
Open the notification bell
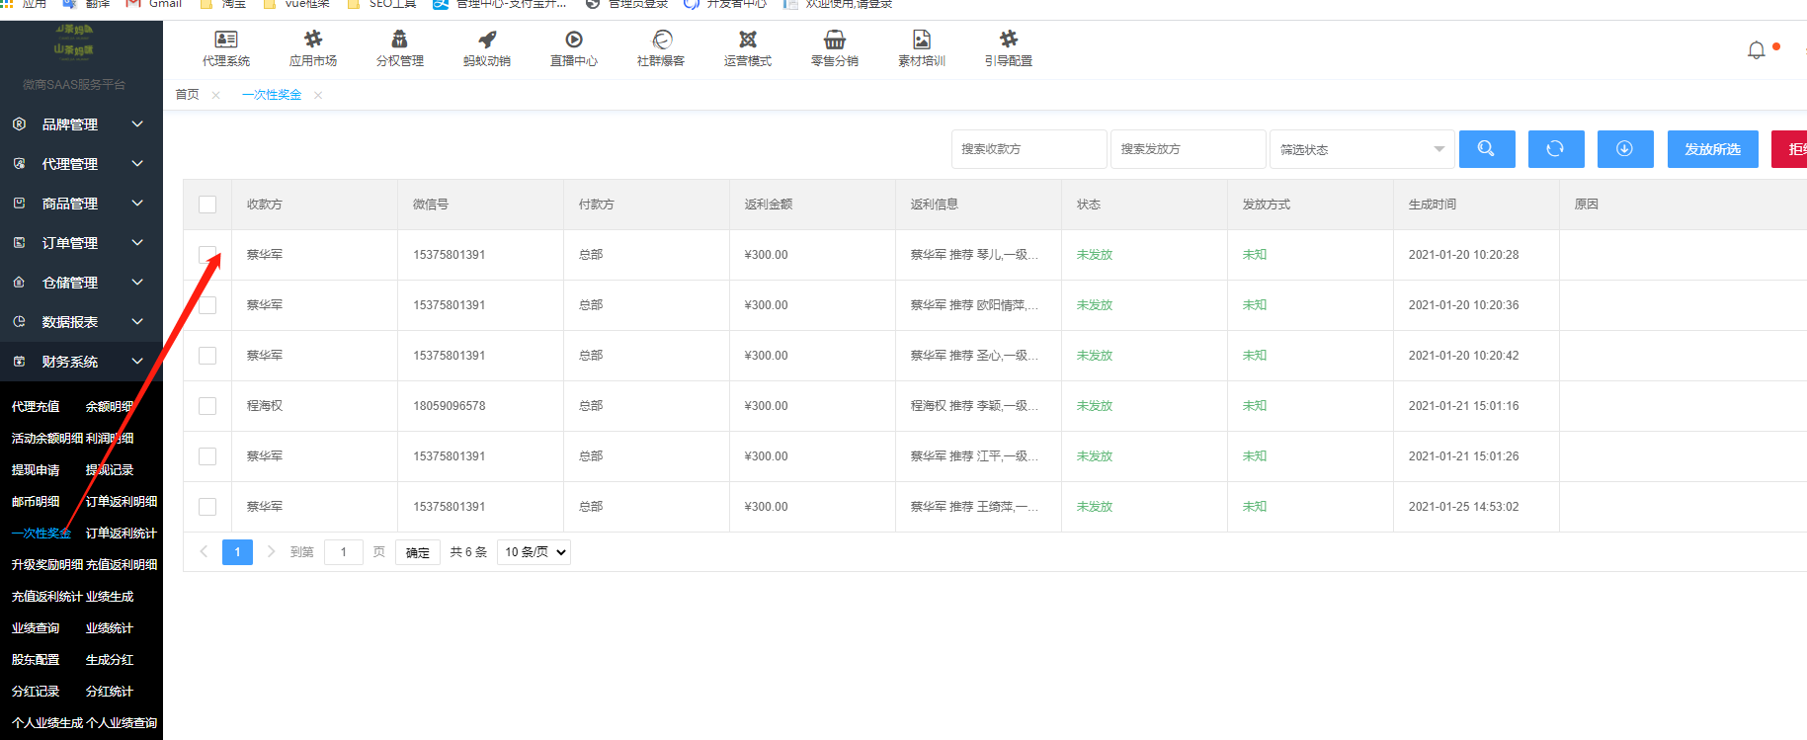tap(1756, 50)
